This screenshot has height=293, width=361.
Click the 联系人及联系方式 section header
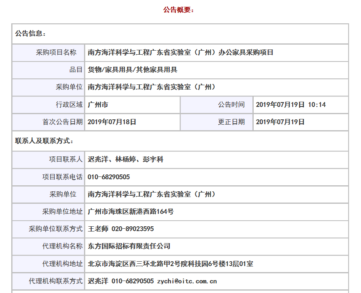(44, 141)
